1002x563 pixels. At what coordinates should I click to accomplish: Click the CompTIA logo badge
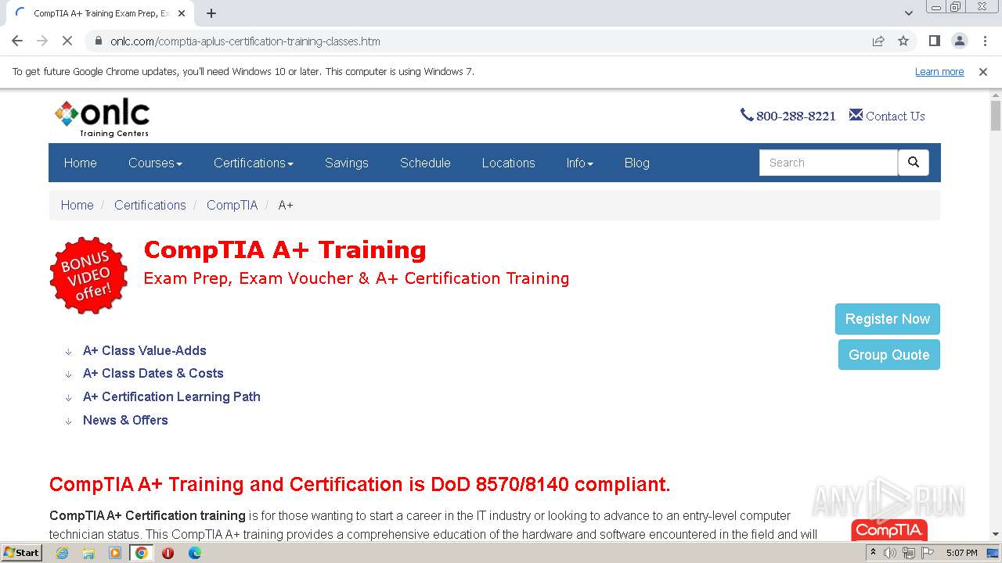pos(889,530)
